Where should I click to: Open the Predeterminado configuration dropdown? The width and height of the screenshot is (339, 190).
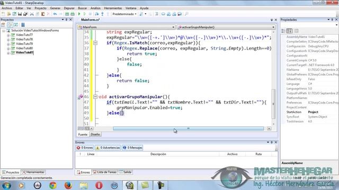click(x=124, y=14)
